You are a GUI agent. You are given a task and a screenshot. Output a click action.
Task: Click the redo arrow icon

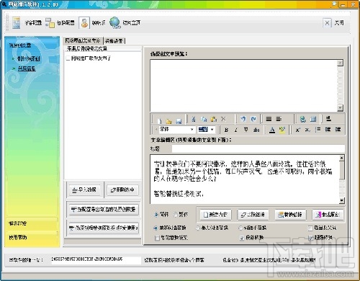click(x=253, y=119)
